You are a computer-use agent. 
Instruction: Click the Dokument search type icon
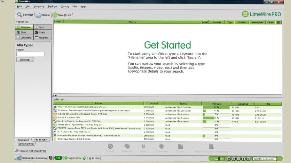18,38
